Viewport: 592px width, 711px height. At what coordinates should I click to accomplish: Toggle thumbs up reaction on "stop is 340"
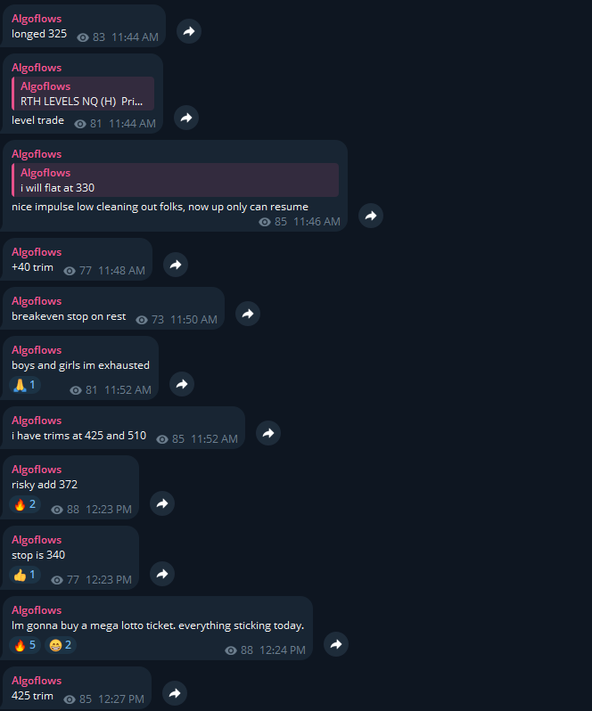pos(25,575)
